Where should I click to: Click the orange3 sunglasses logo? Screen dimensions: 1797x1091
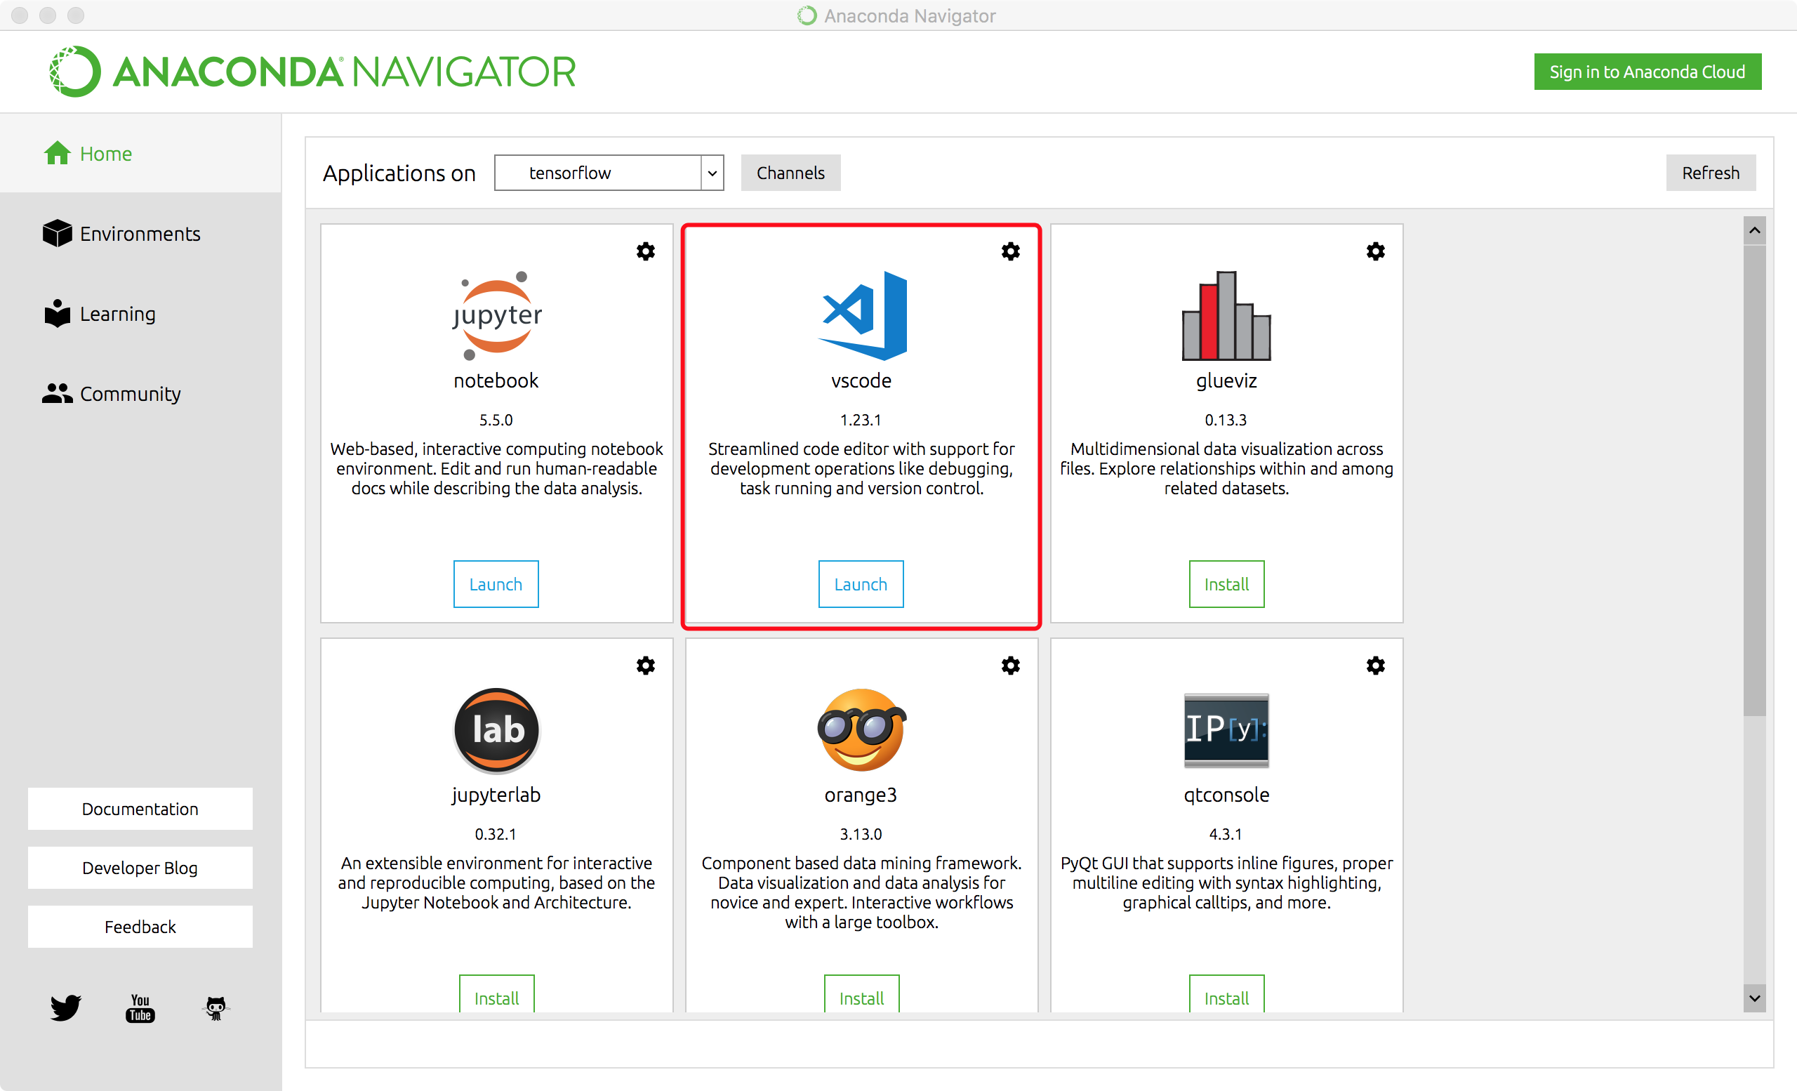(861, 730)
